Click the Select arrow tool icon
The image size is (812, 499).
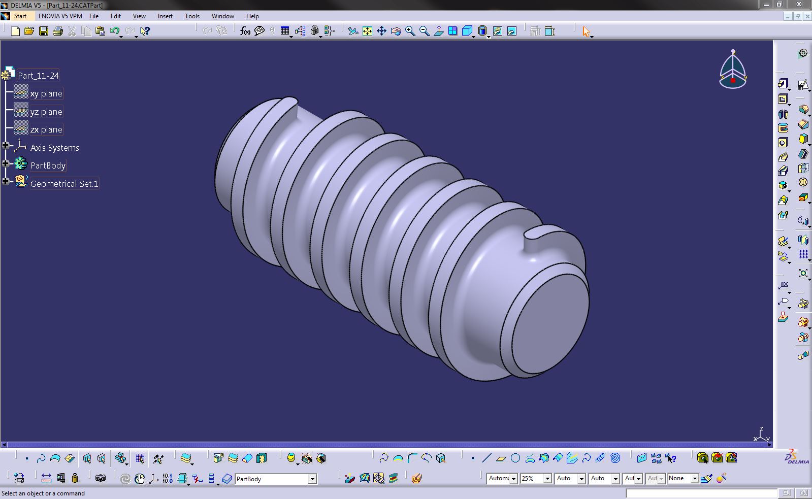click(x=586, y=31)
